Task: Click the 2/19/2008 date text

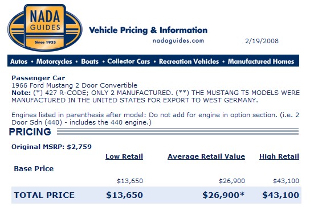Action: 262,41
